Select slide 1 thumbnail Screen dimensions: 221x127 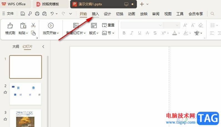[x=26, y=67]
